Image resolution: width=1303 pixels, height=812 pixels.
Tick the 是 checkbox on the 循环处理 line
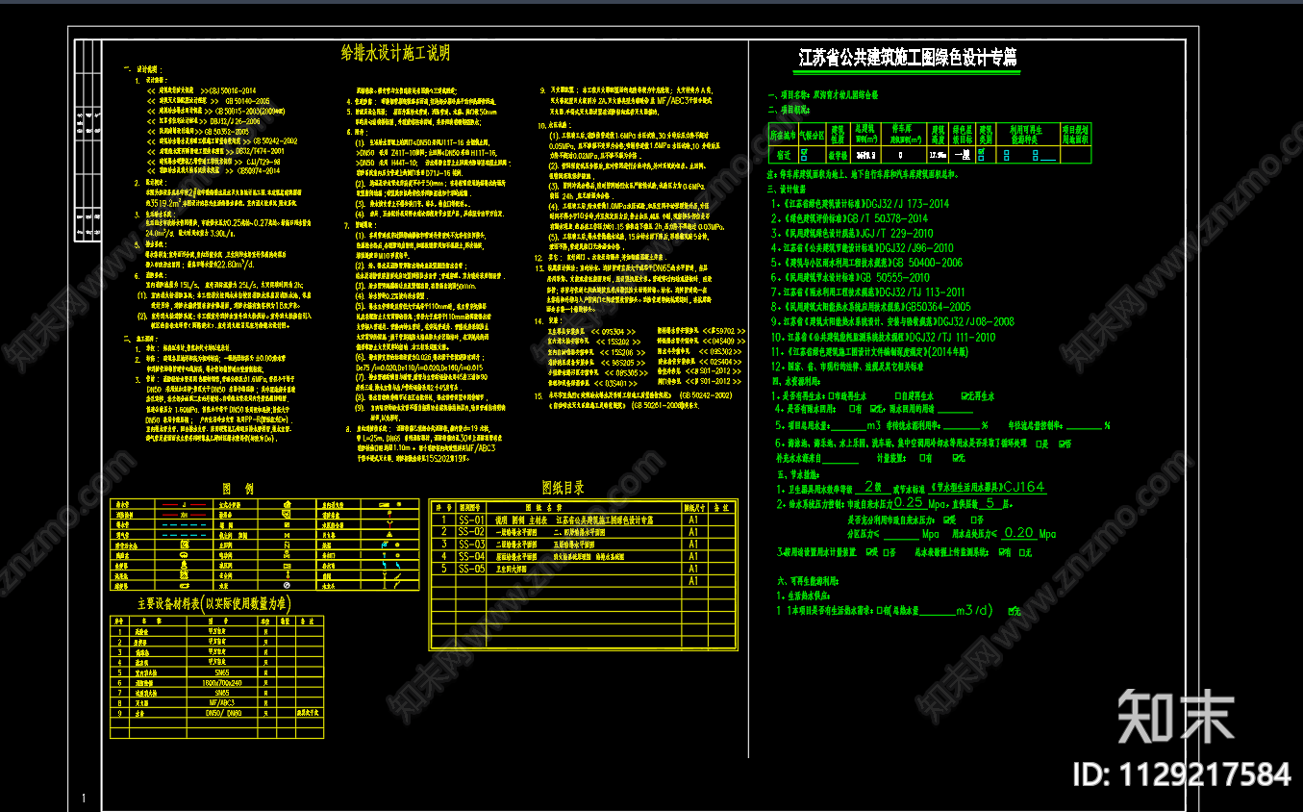(x=1039, y=444)
